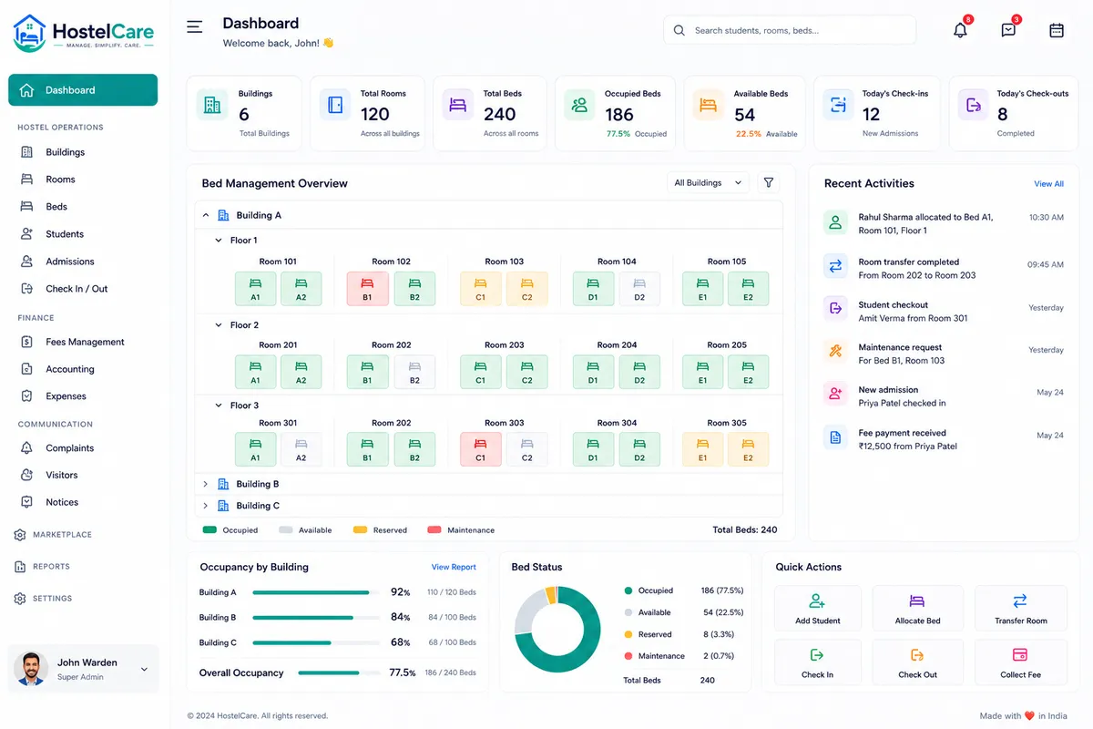Click Check In quick action
The image size is (1093, 729).
[x=817, y=662]
